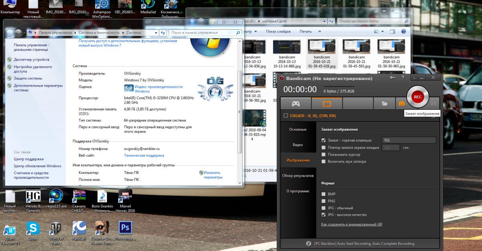The height and width of the screenshot is (251, 482).
Task: Open the Диспетчер устройств link
Action: click(x=32, y=60)
